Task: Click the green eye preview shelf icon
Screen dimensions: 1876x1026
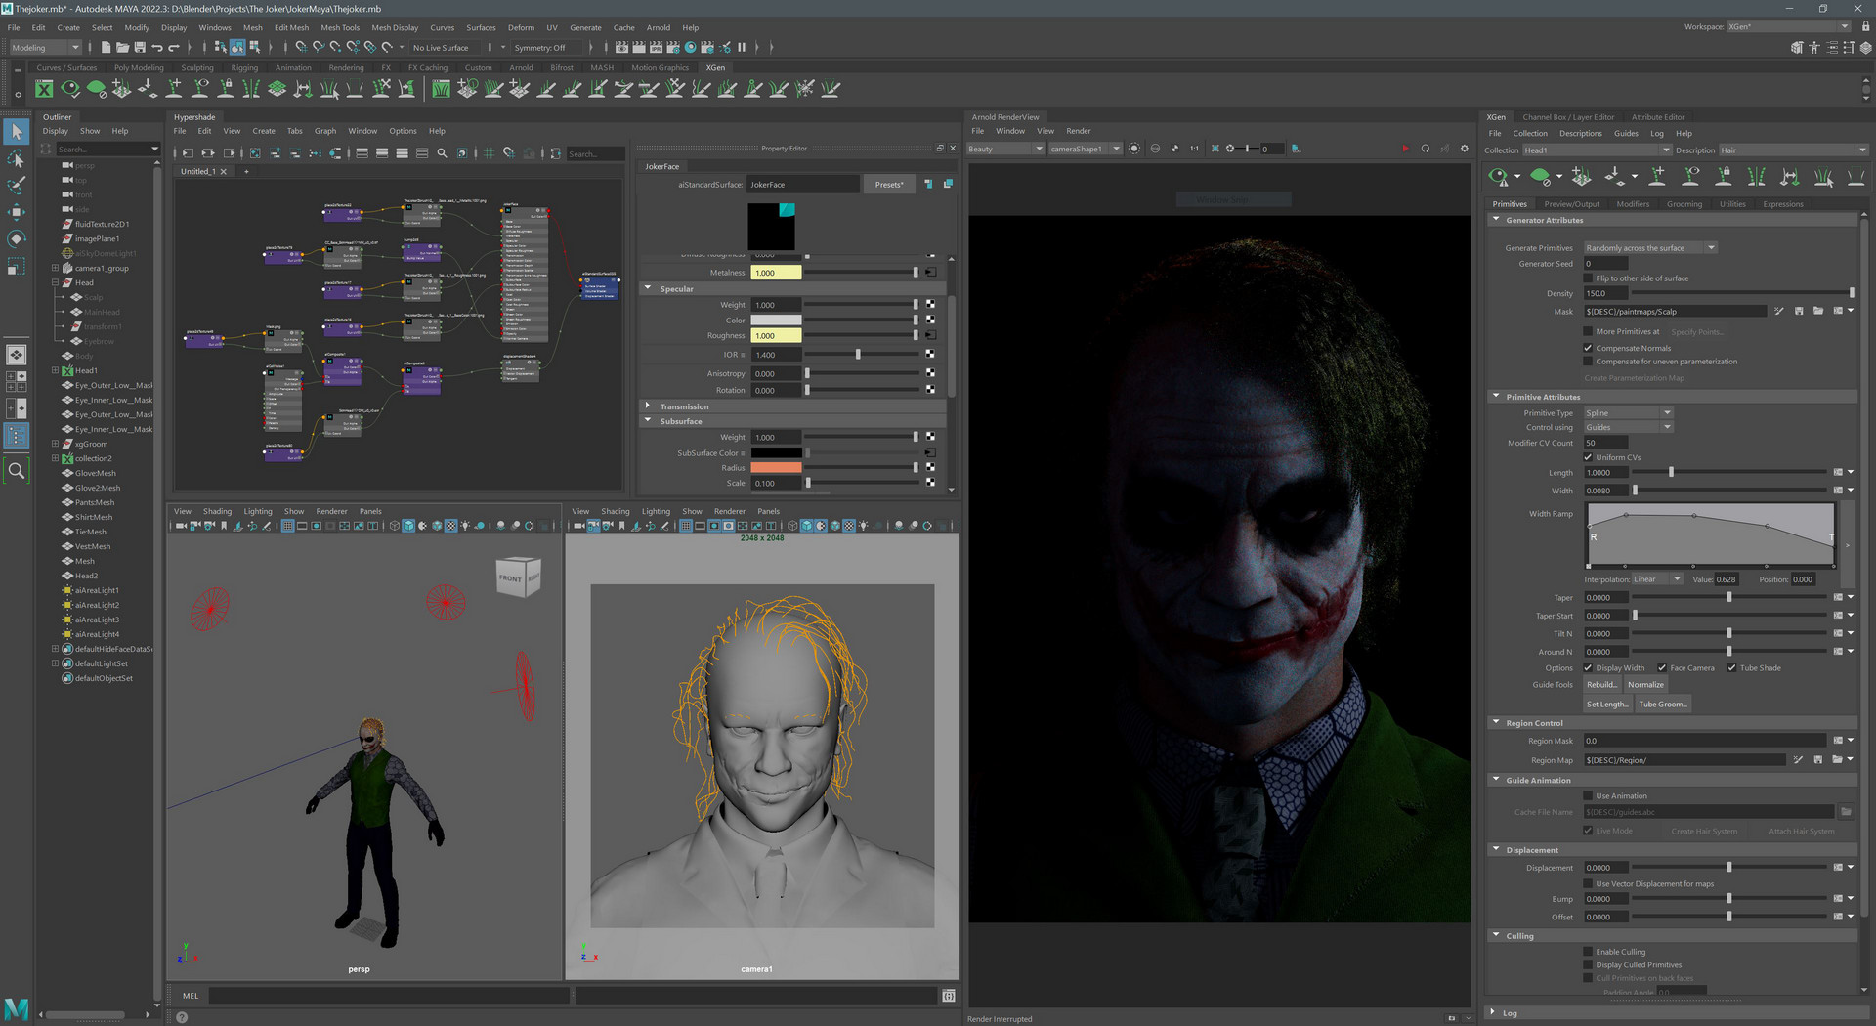Action: coord(70,89)
